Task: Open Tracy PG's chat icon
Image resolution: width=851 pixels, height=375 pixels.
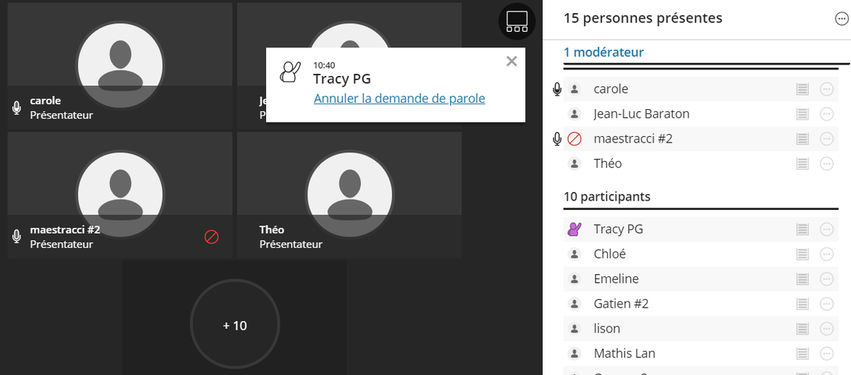Action: (802, 230)
